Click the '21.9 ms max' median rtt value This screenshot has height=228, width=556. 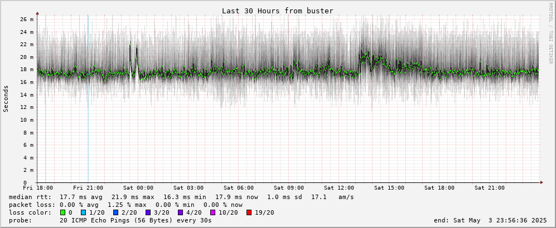pos(133,197)
